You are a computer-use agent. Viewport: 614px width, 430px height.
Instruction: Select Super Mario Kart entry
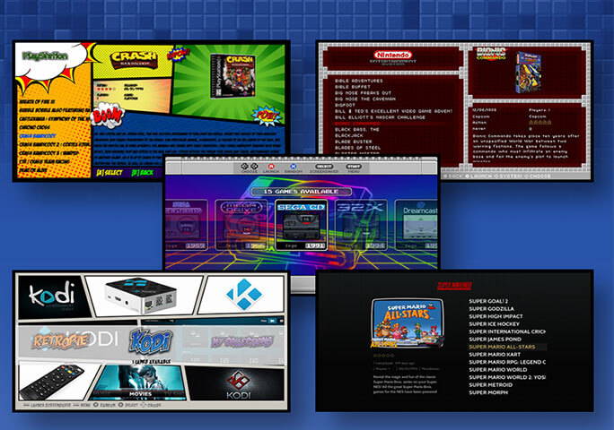point(495,355)
